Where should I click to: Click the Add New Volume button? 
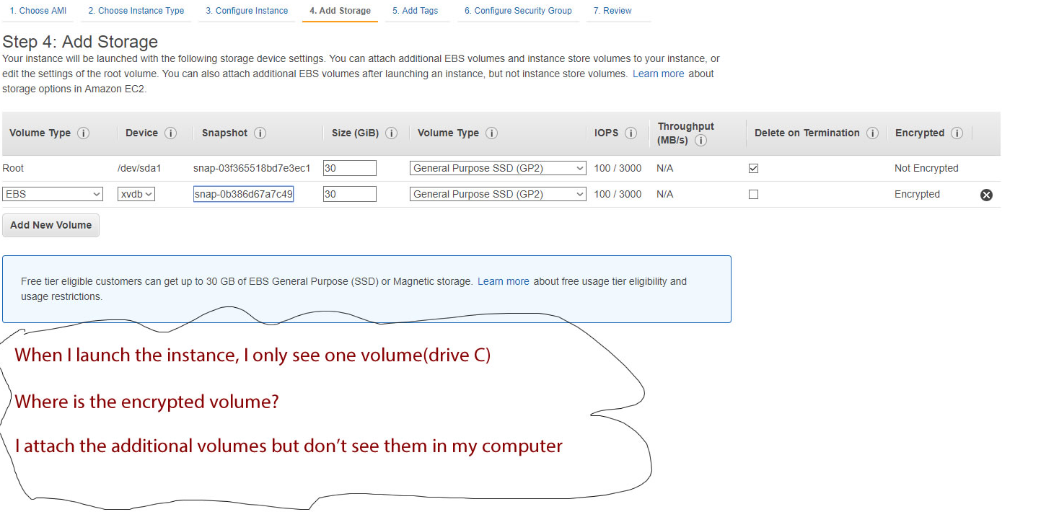50,225
